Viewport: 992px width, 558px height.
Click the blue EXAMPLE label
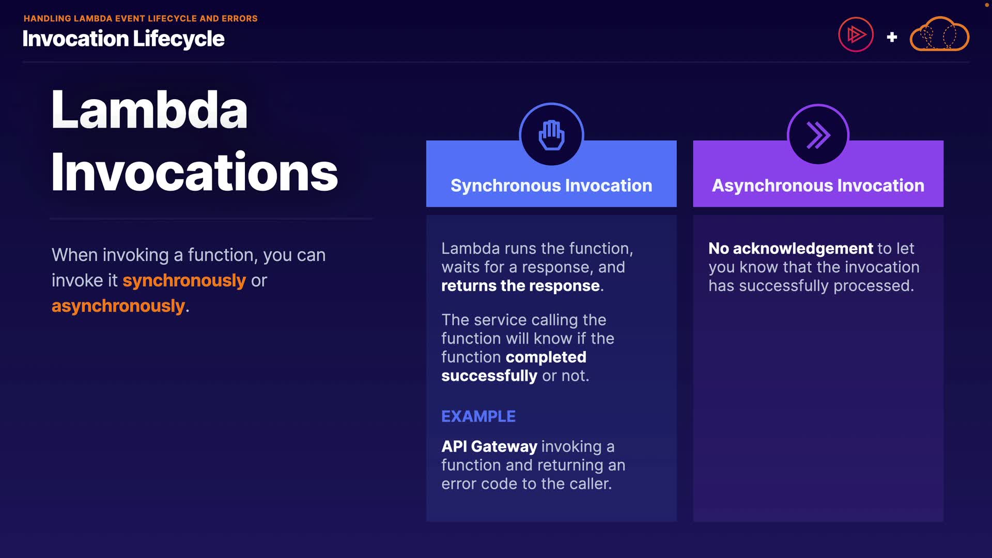(478, 416)
